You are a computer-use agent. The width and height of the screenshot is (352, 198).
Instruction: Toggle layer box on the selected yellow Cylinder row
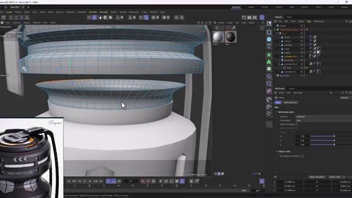pos(301,56)
